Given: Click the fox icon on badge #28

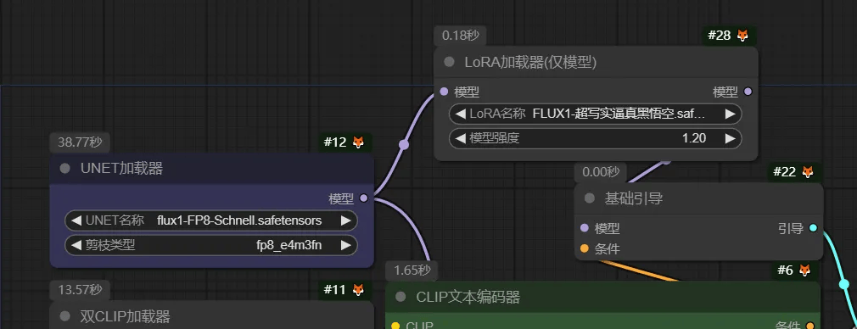Looking at the screenshot, I should 742,36.
